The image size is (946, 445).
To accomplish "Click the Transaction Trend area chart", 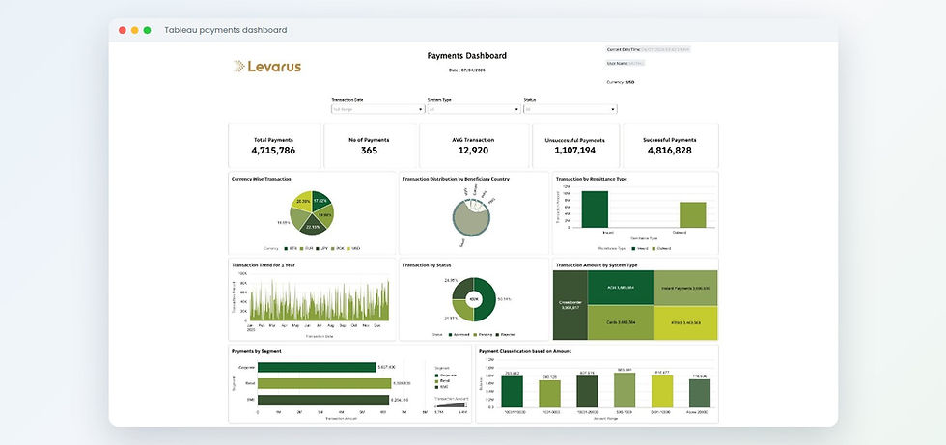I will pos(320,299).
